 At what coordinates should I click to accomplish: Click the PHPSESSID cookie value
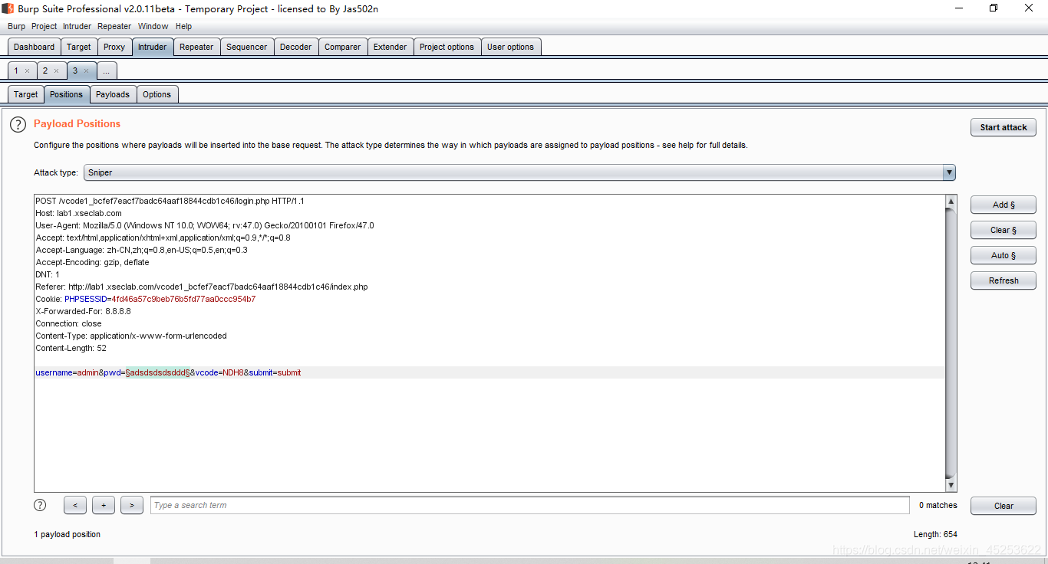click(183, 299)
